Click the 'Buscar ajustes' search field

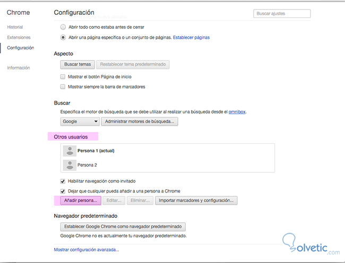point(282,14)
